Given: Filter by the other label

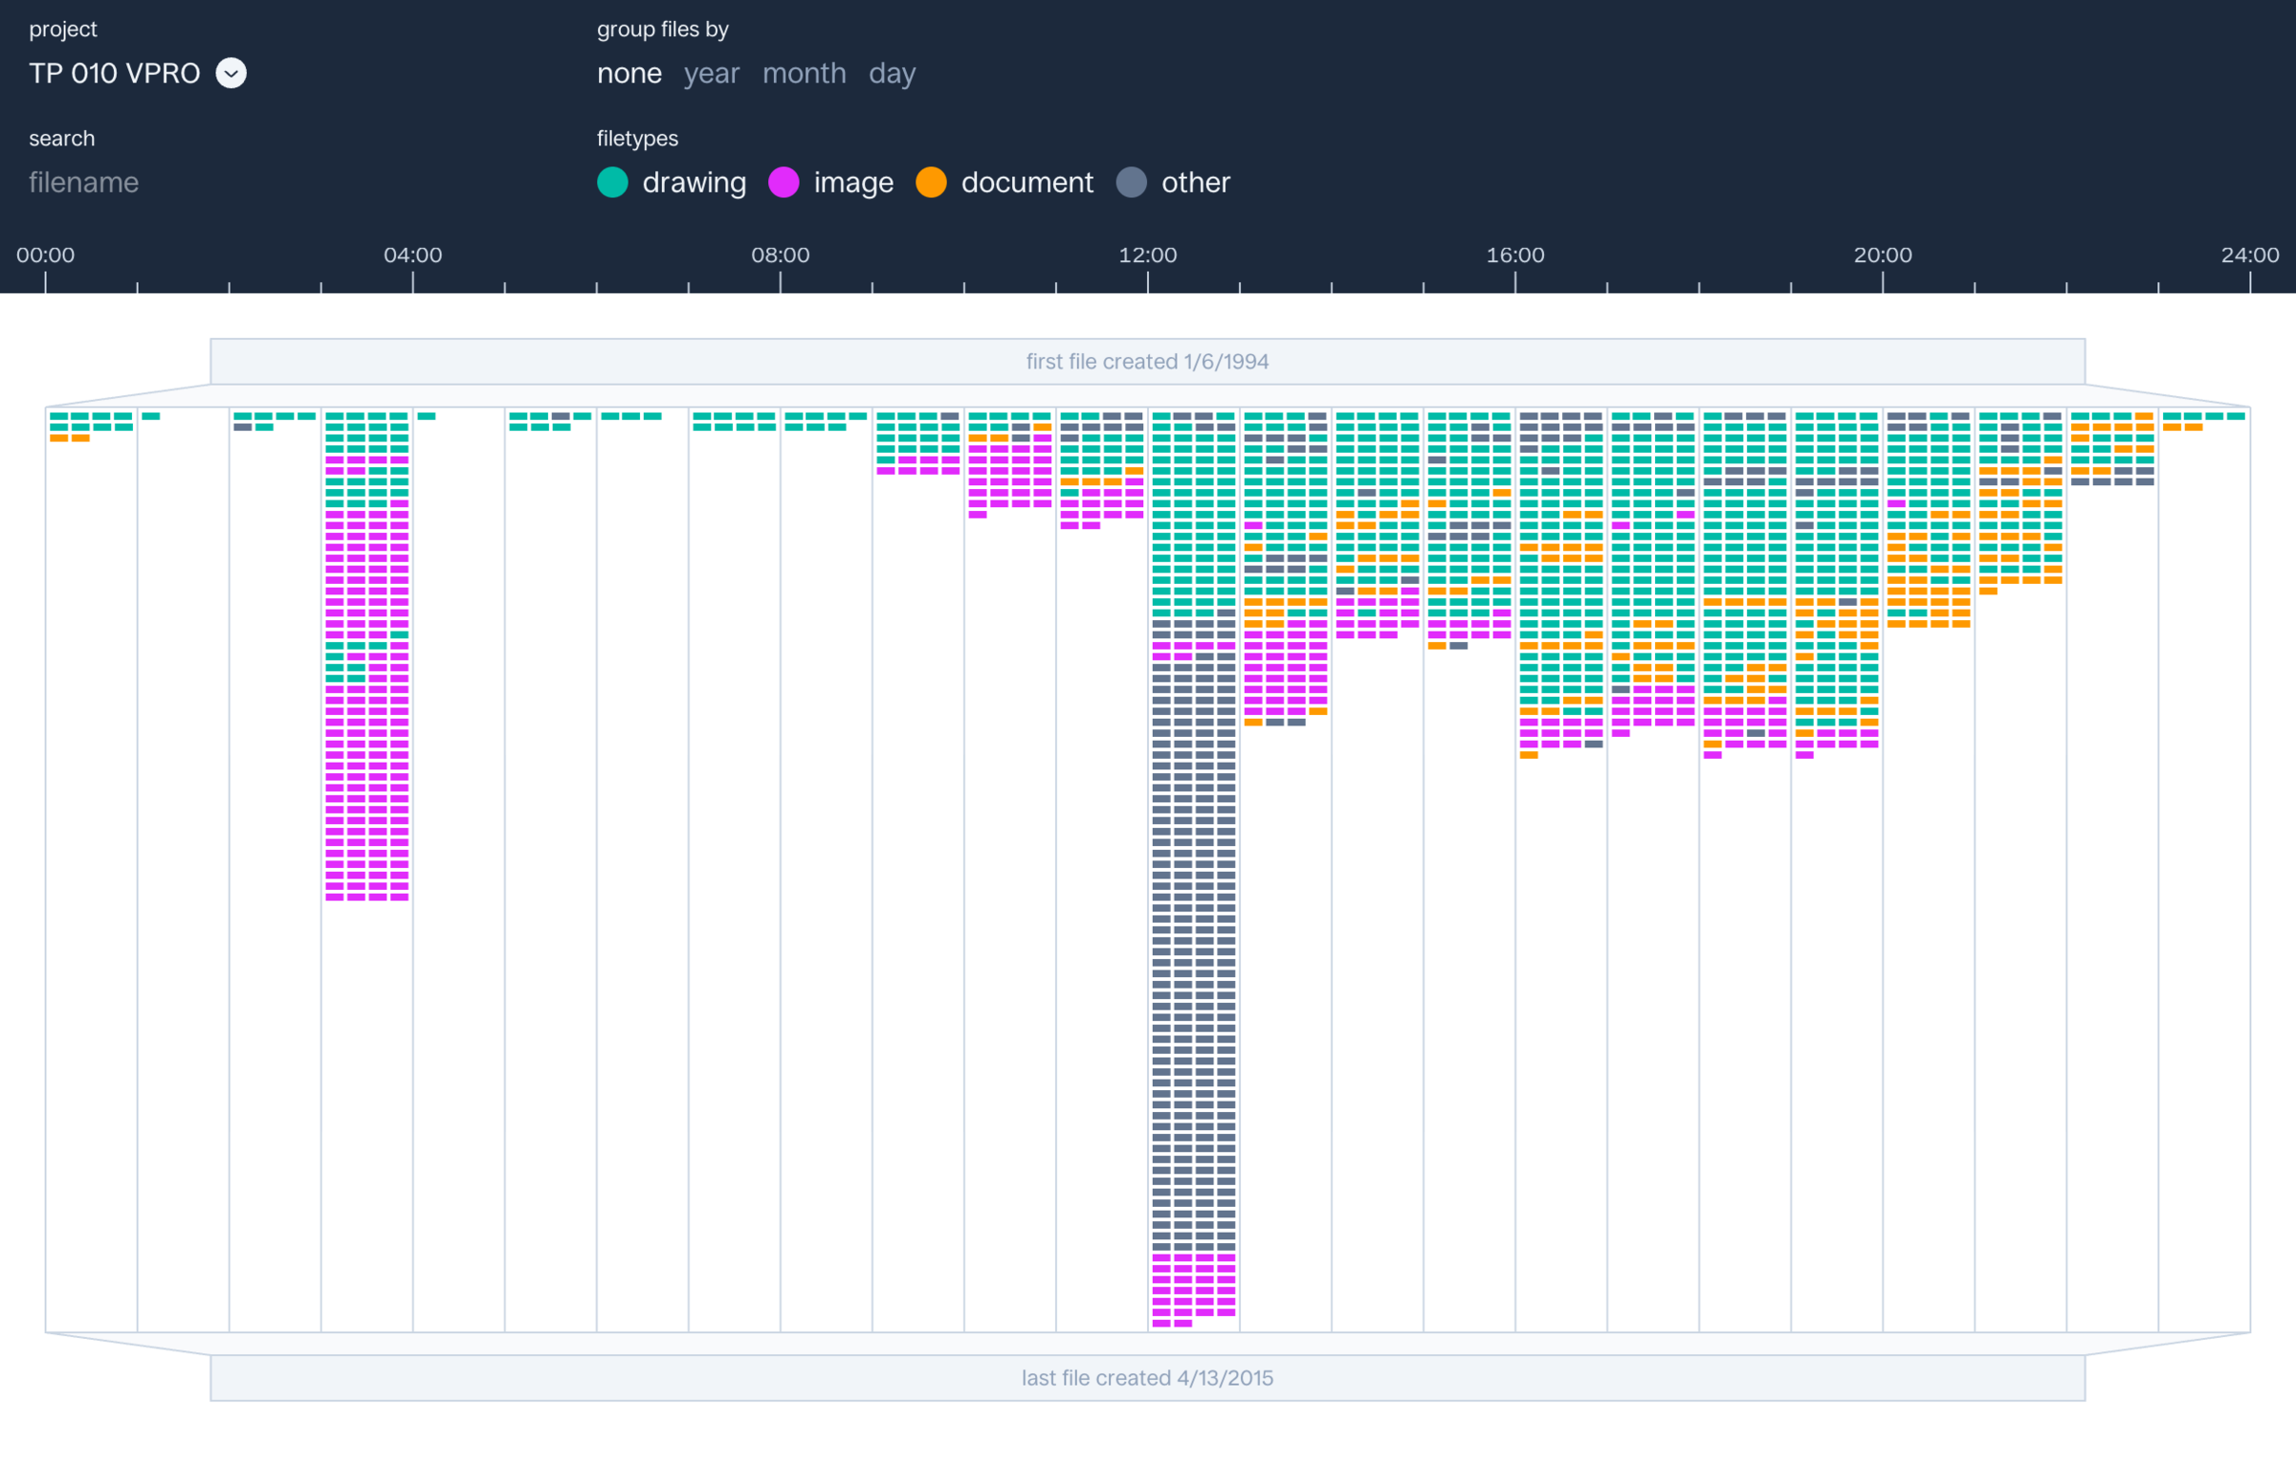Looking at the screenshot, I should 1195,182.
